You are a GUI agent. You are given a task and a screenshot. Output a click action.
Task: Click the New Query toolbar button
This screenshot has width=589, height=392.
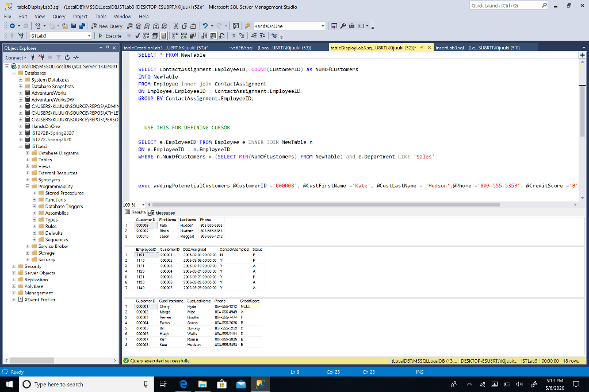(x=108, y=26)
